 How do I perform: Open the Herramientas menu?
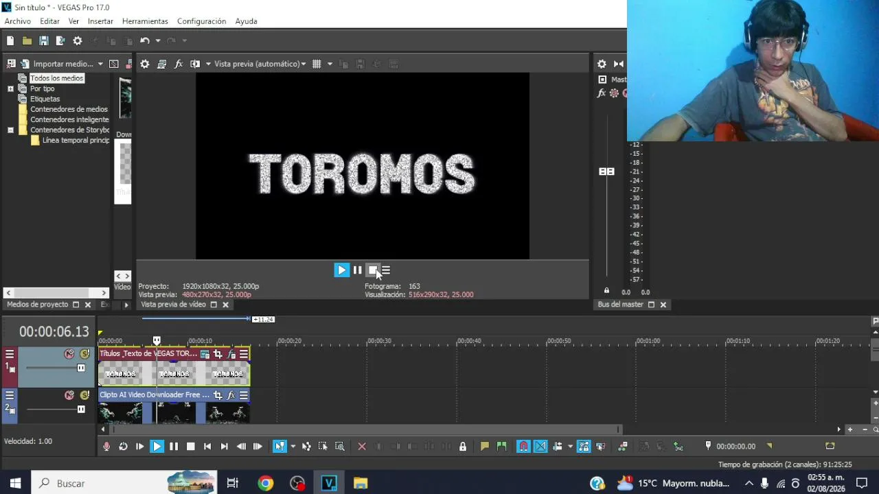pyautogui.click(x=145, y=21)
